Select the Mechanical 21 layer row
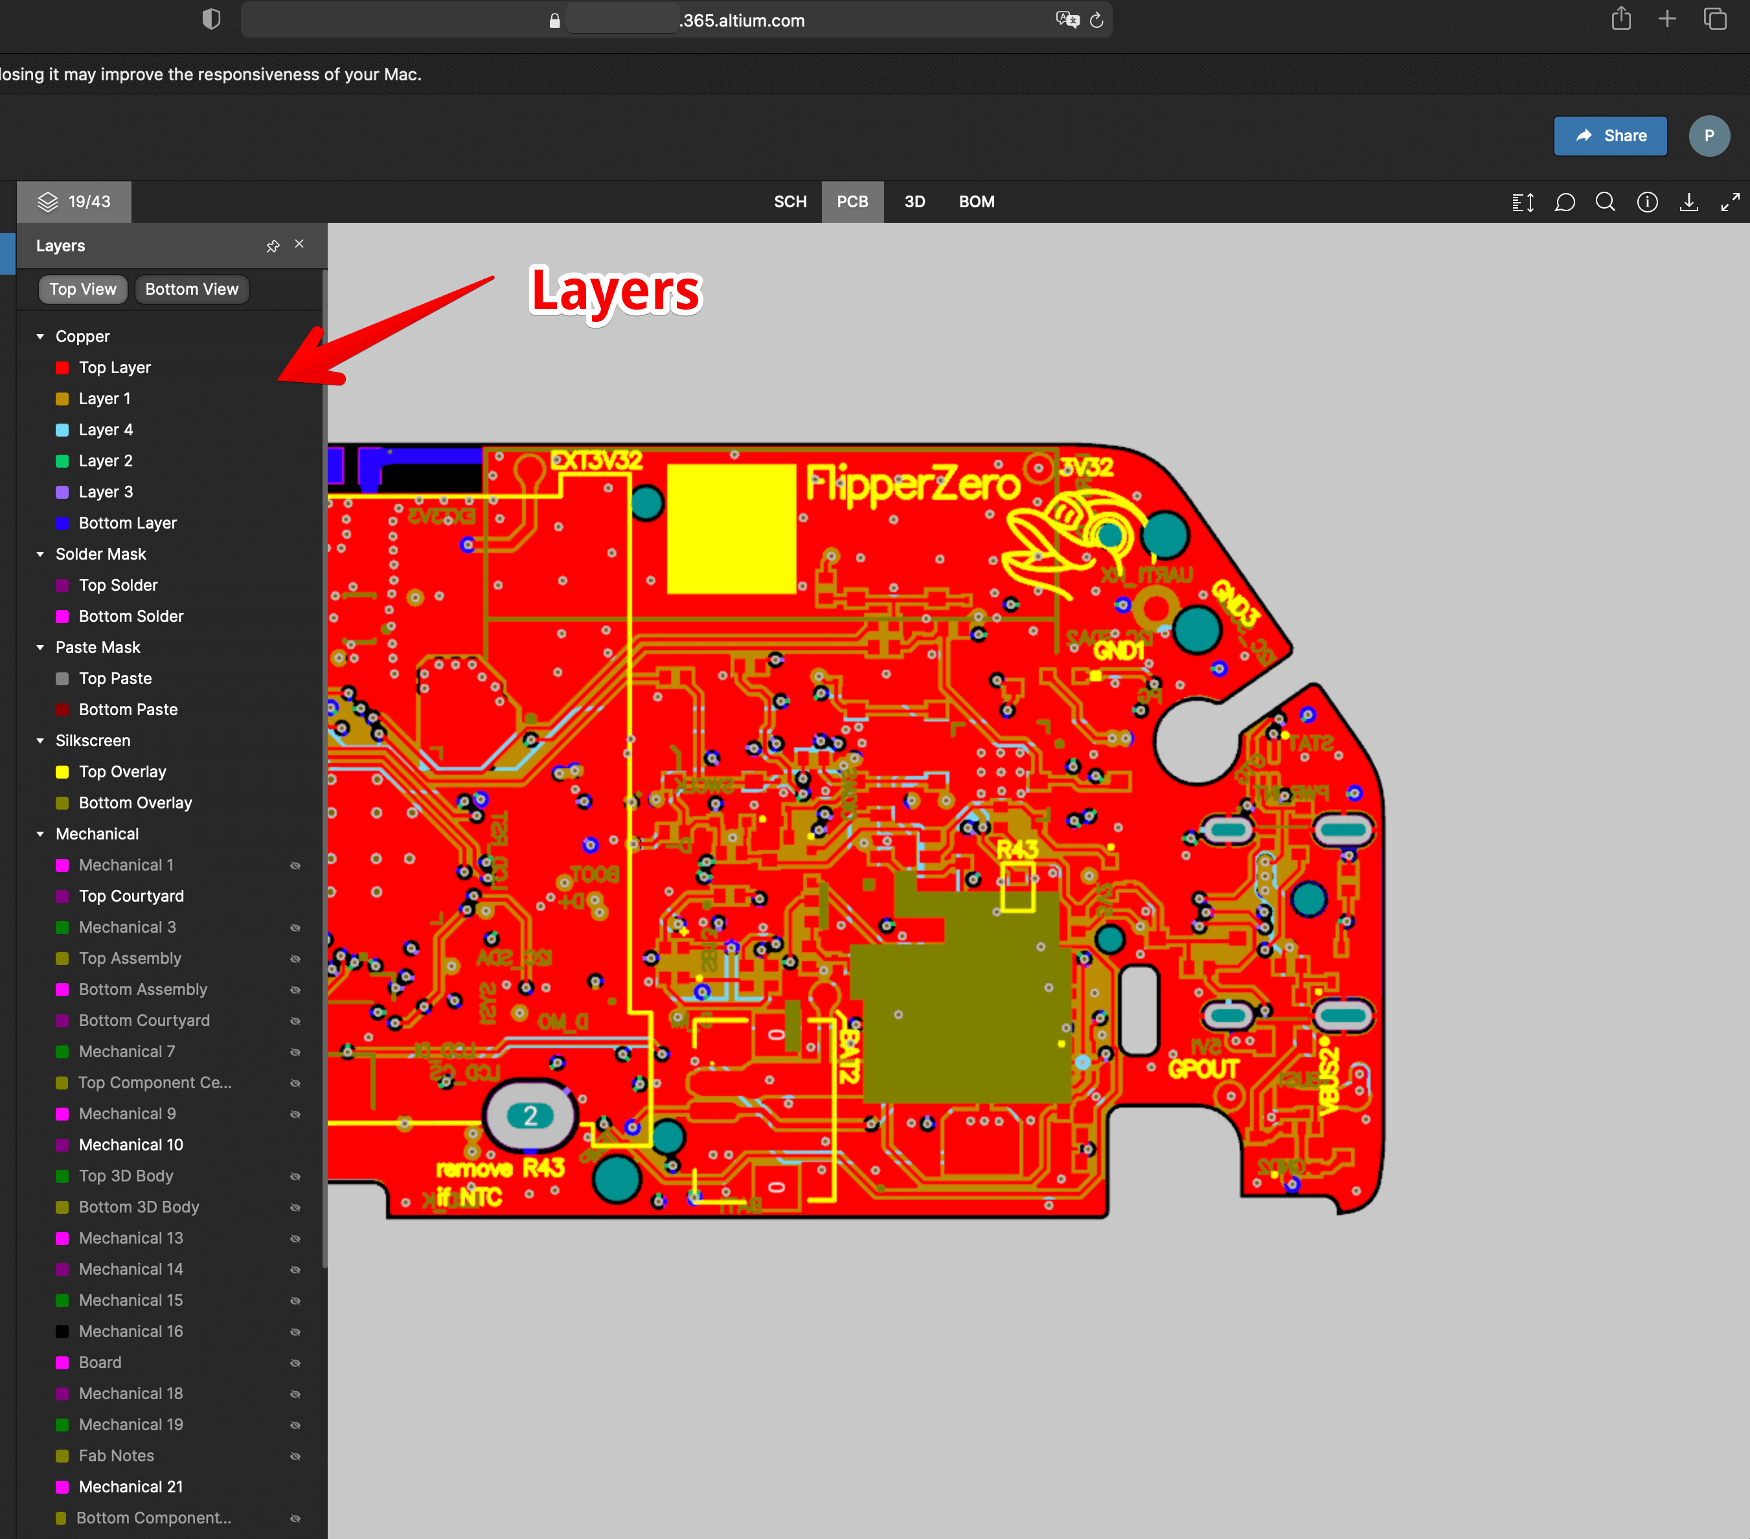Viewport: 1750px width, 1539px height. [170, 1488]
